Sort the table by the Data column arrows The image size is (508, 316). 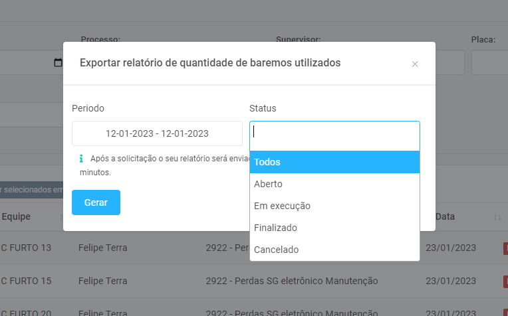(497, 217)
